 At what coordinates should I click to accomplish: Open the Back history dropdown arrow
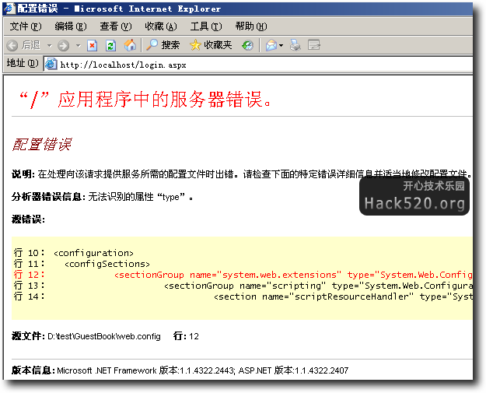[50, 46]
